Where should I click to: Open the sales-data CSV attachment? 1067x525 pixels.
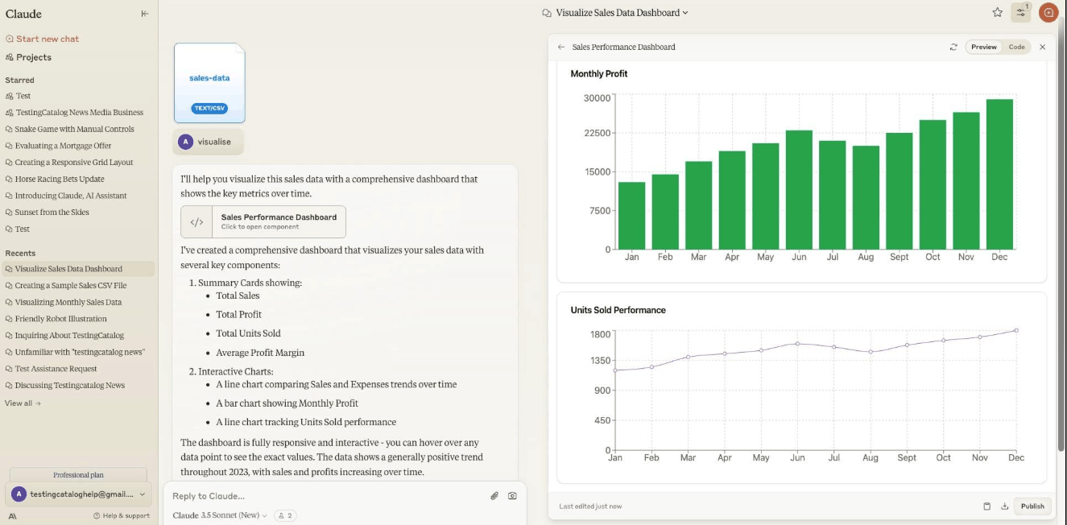[209, 83]
